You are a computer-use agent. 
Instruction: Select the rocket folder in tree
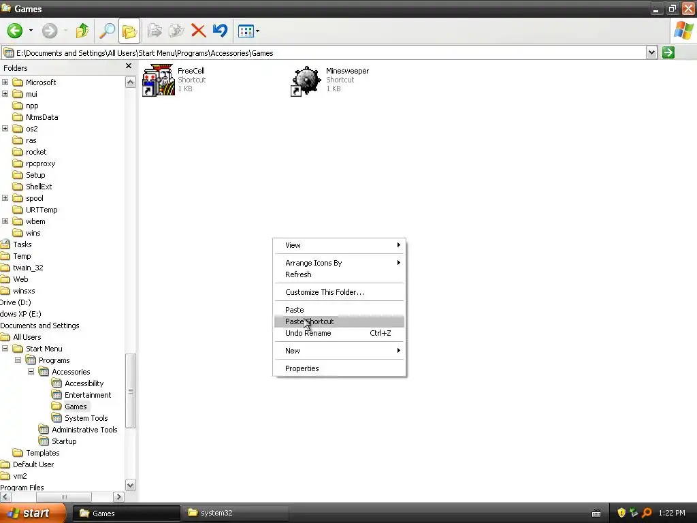36,152
